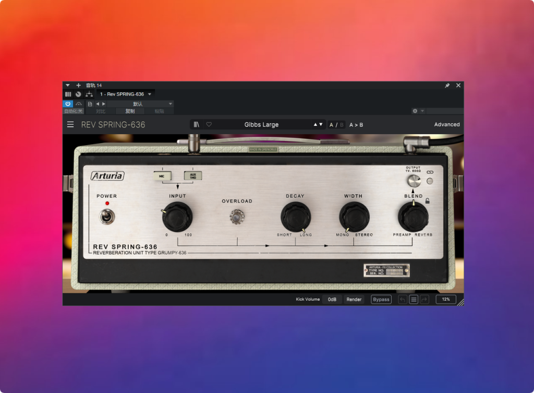Click the 自动化:关 automation button
The image size is (534, 393).
73,111
